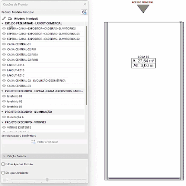186x186 pixels.
Task: Toggle eye for CAIXA CENTRAL-02 EVOLUÇÃO GEOMÉTRICA
Action: point(4,80)
